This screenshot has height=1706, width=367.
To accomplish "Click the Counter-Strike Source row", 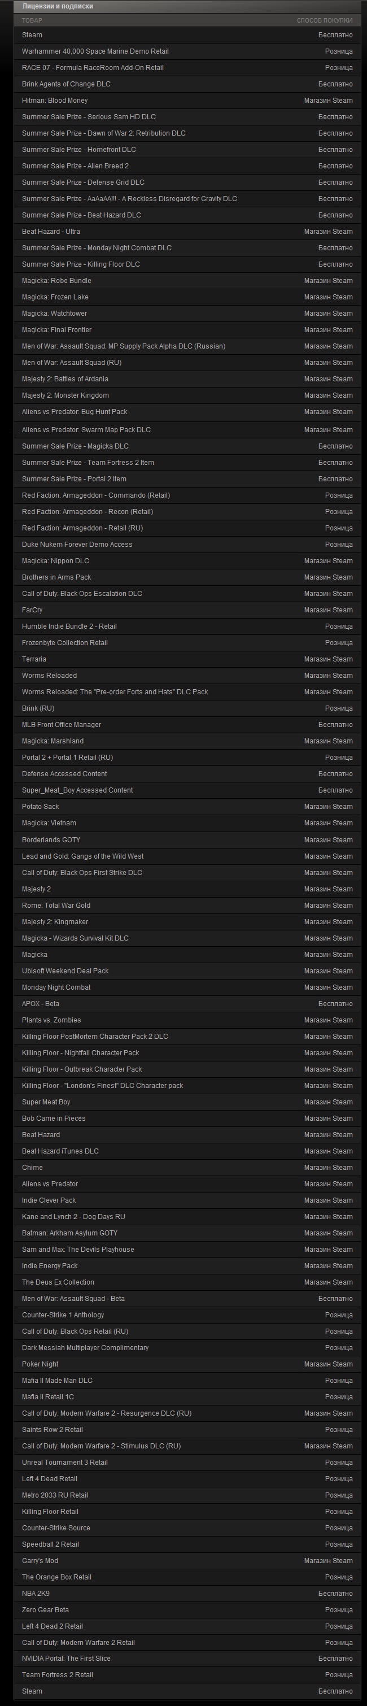I will 56,1528.
